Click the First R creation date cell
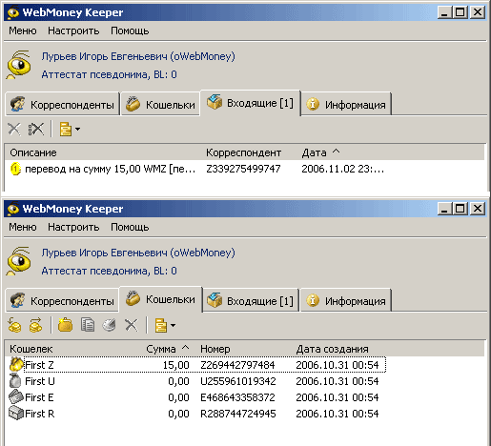The width and height of the screenshot is (491, 446). coord(338,414)
